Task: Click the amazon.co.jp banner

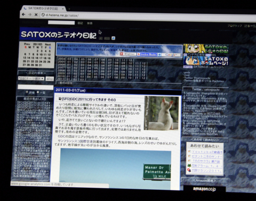Action: pyautogui.click(x=204, y=189)
